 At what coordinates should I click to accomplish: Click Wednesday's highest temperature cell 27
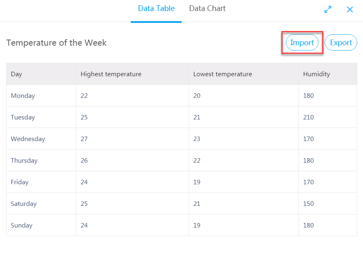pos(84,139)
